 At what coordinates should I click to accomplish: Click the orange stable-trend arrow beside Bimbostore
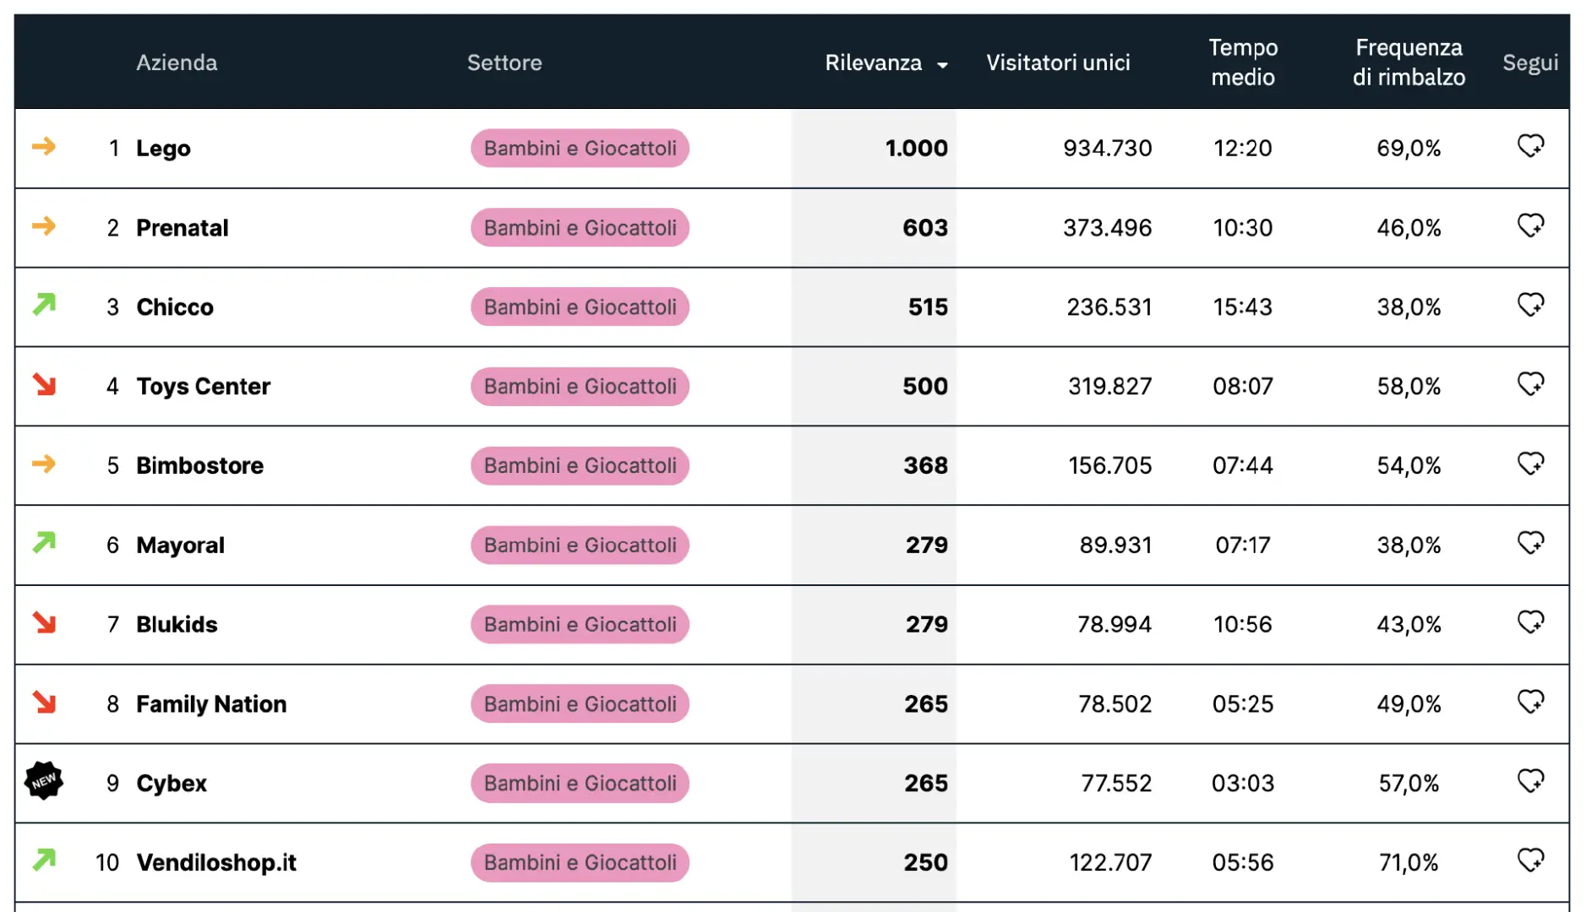tap(44, 464)
